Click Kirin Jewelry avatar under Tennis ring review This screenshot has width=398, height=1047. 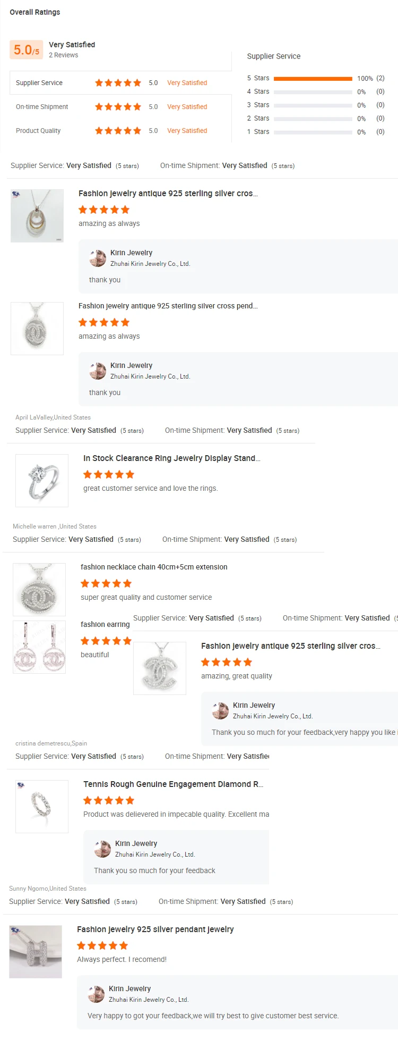(x=102, y=849)
